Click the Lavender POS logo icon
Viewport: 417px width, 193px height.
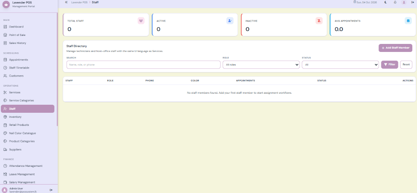point(6,4)
